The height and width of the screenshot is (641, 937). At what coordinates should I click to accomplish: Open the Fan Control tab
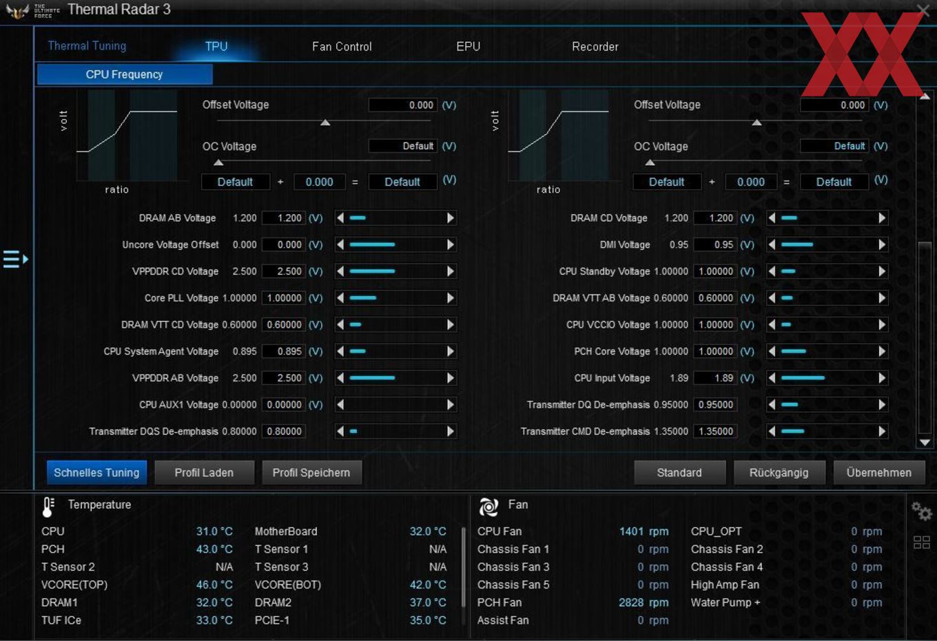tap(342, 46)
